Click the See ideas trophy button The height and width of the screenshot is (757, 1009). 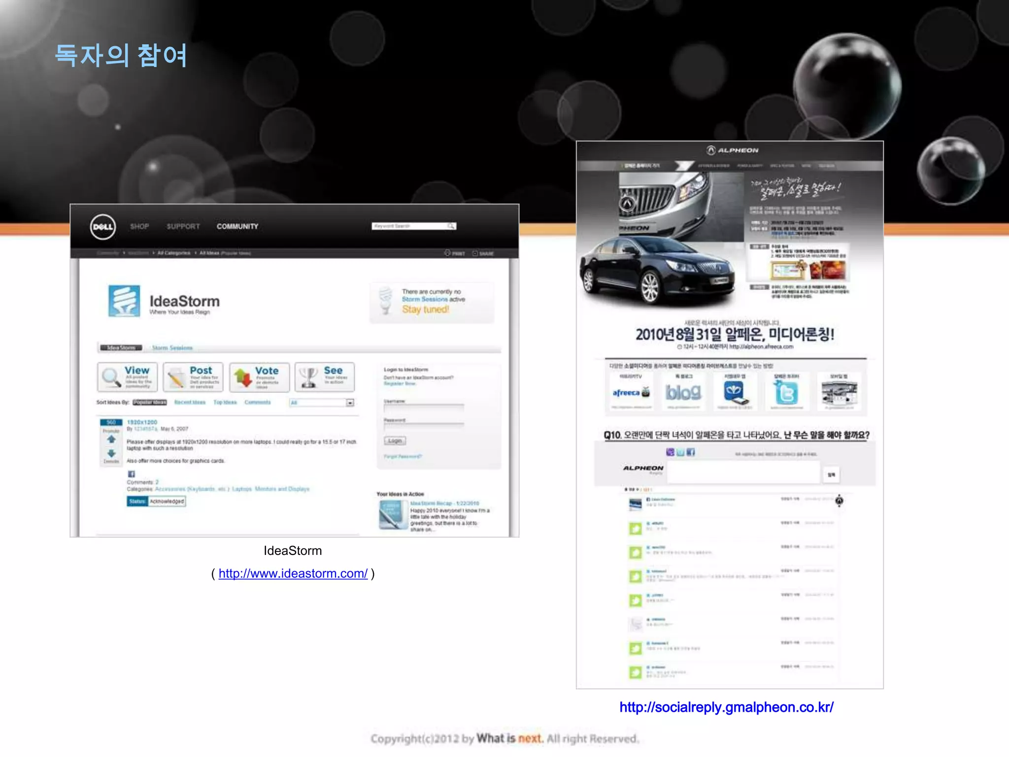point(325,377)
